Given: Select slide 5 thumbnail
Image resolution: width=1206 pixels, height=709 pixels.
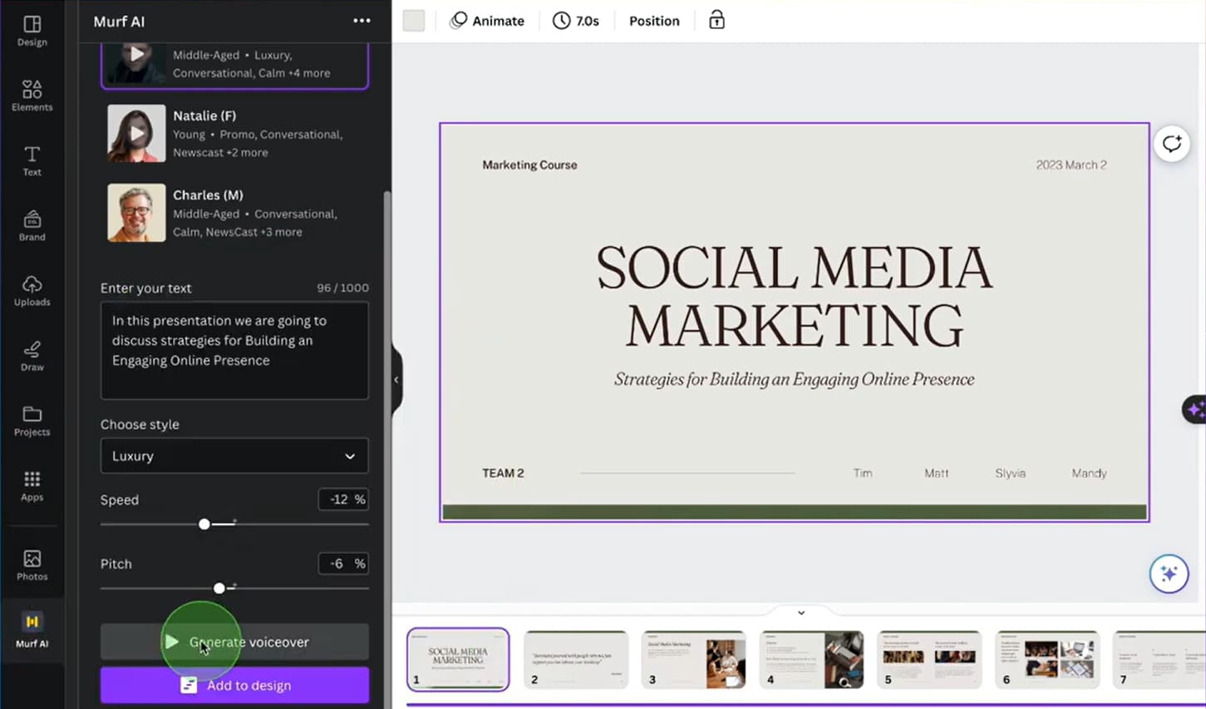Looking at the screenshot, I should [x=929, y=659].
